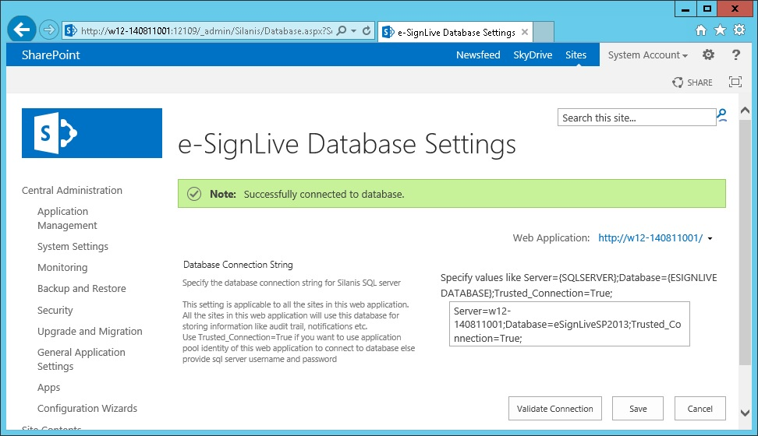Viewport: 758px width, 436px height.
Task: Click the browser favorites star icon
Action: point(719,30)
